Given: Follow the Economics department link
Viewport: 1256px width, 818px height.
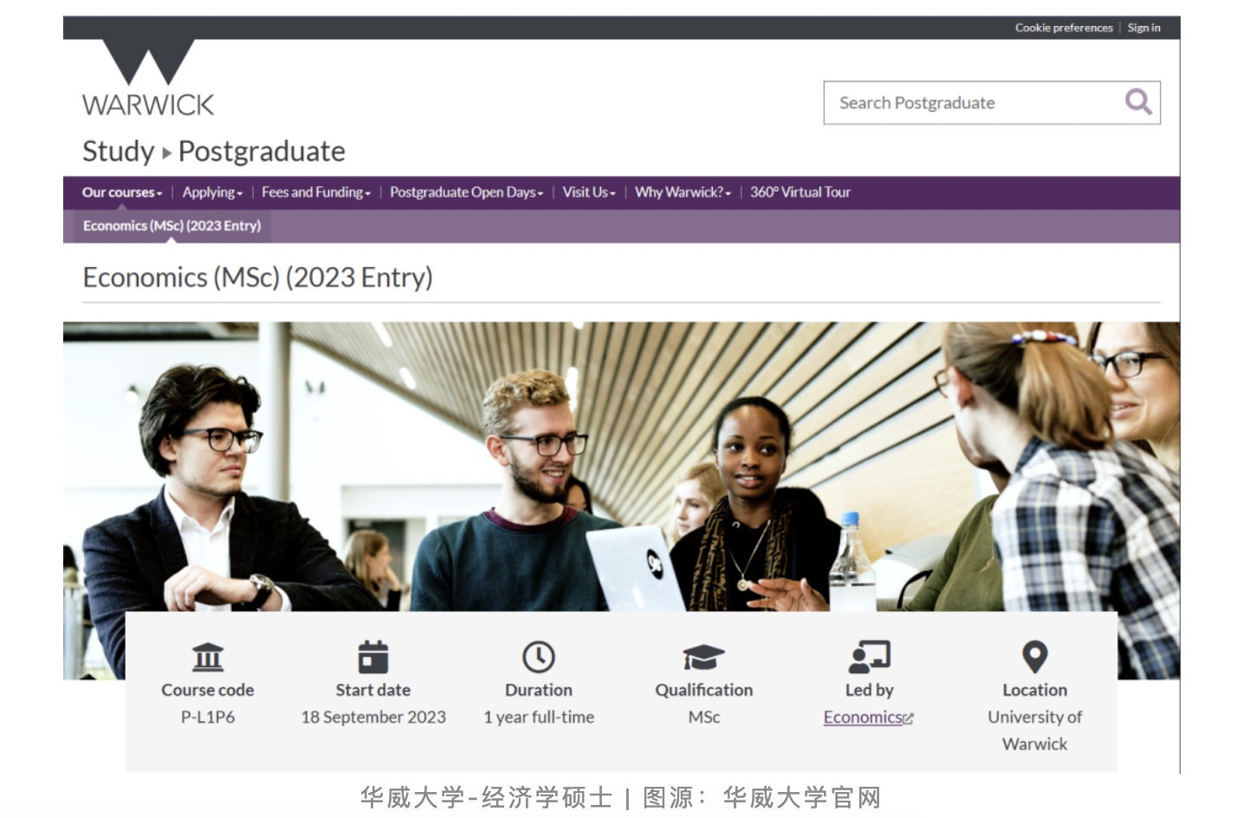Looking at the screenshot, I should click(x=864, y=717).
